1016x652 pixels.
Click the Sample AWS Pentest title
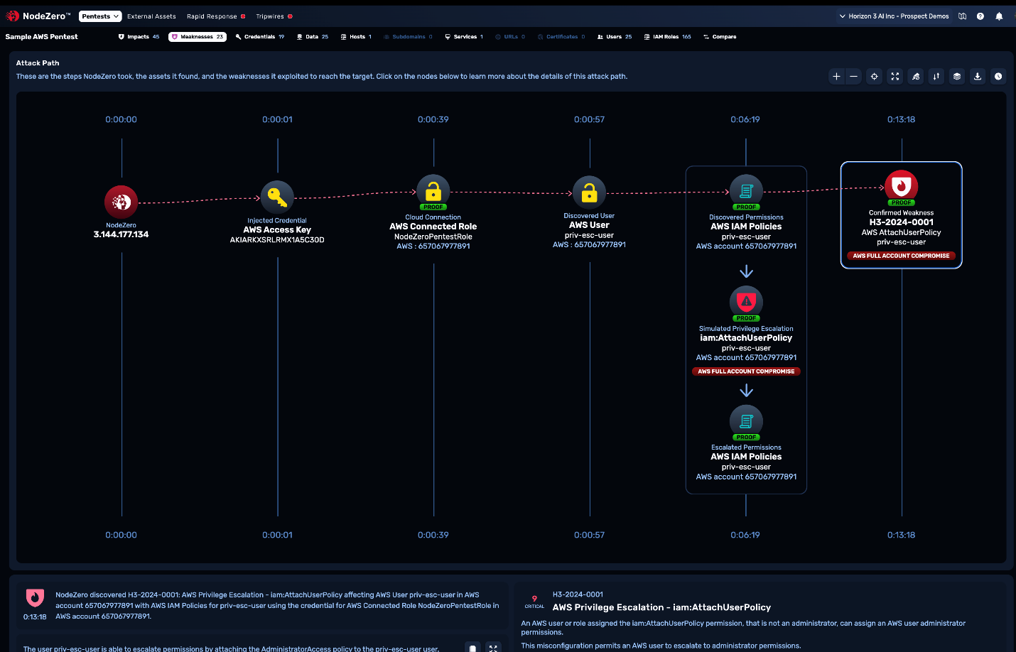[41, 37]
